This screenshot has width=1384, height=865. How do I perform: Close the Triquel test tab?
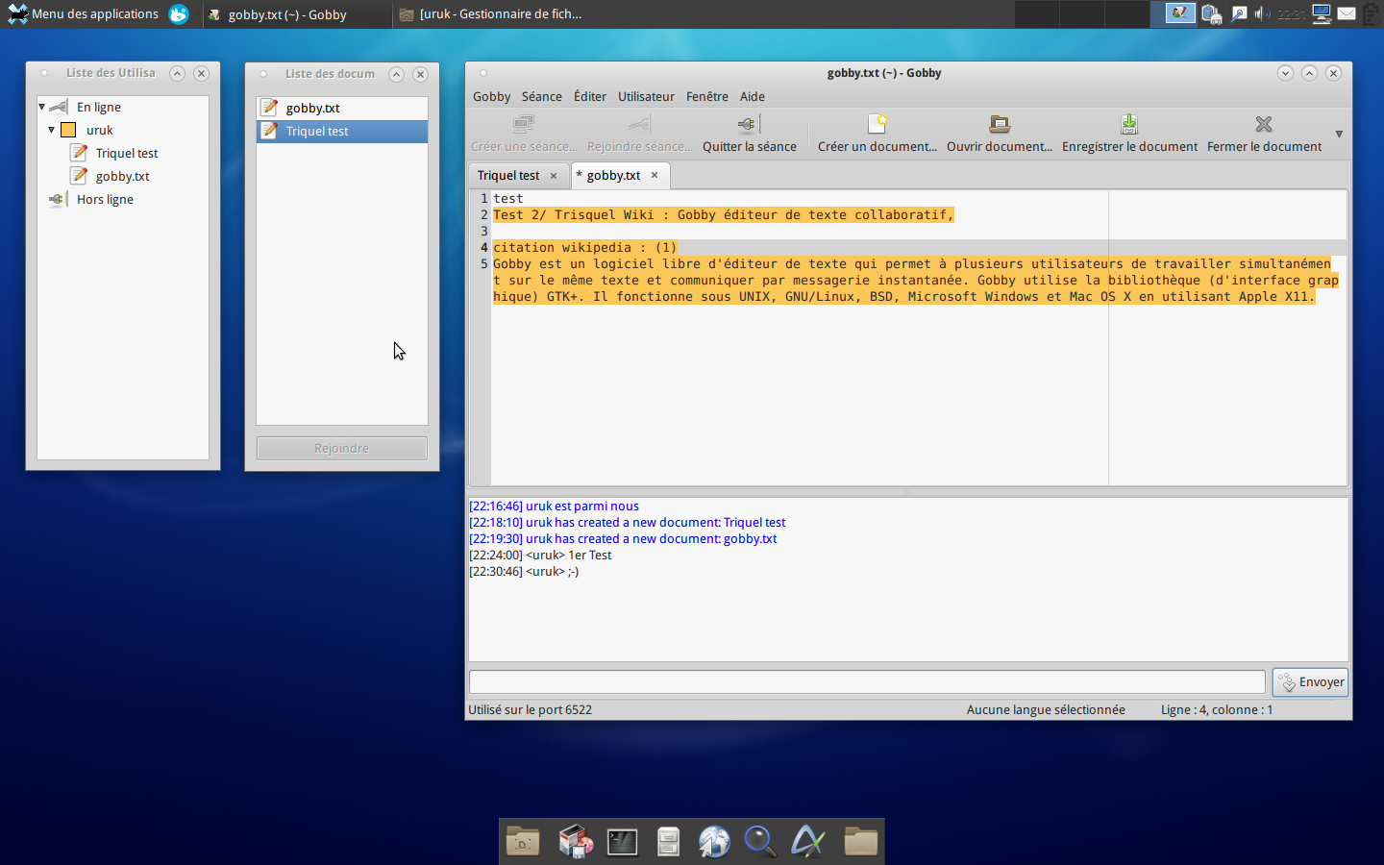coord(554,176)
